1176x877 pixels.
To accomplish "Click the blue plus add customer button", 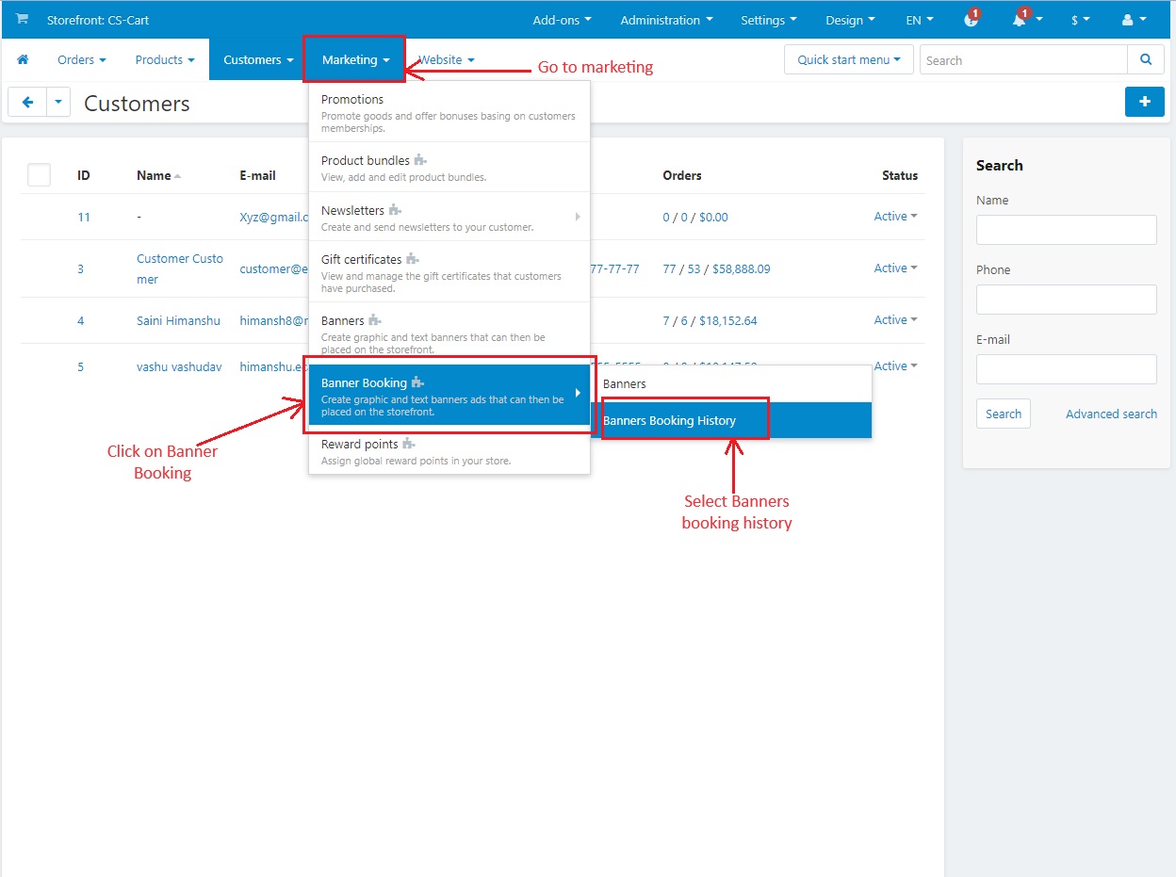I will click(1145, 102).
